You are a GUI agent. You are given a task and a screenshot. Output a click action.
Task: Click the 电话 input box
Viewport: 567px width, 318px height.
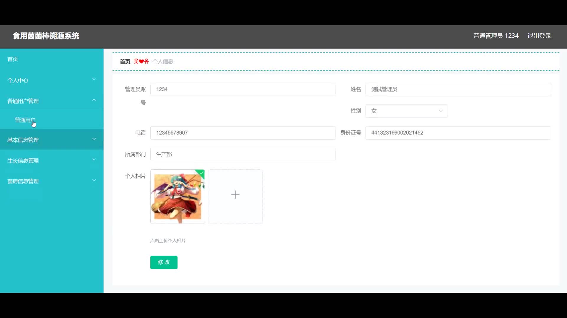pos(243,133)
